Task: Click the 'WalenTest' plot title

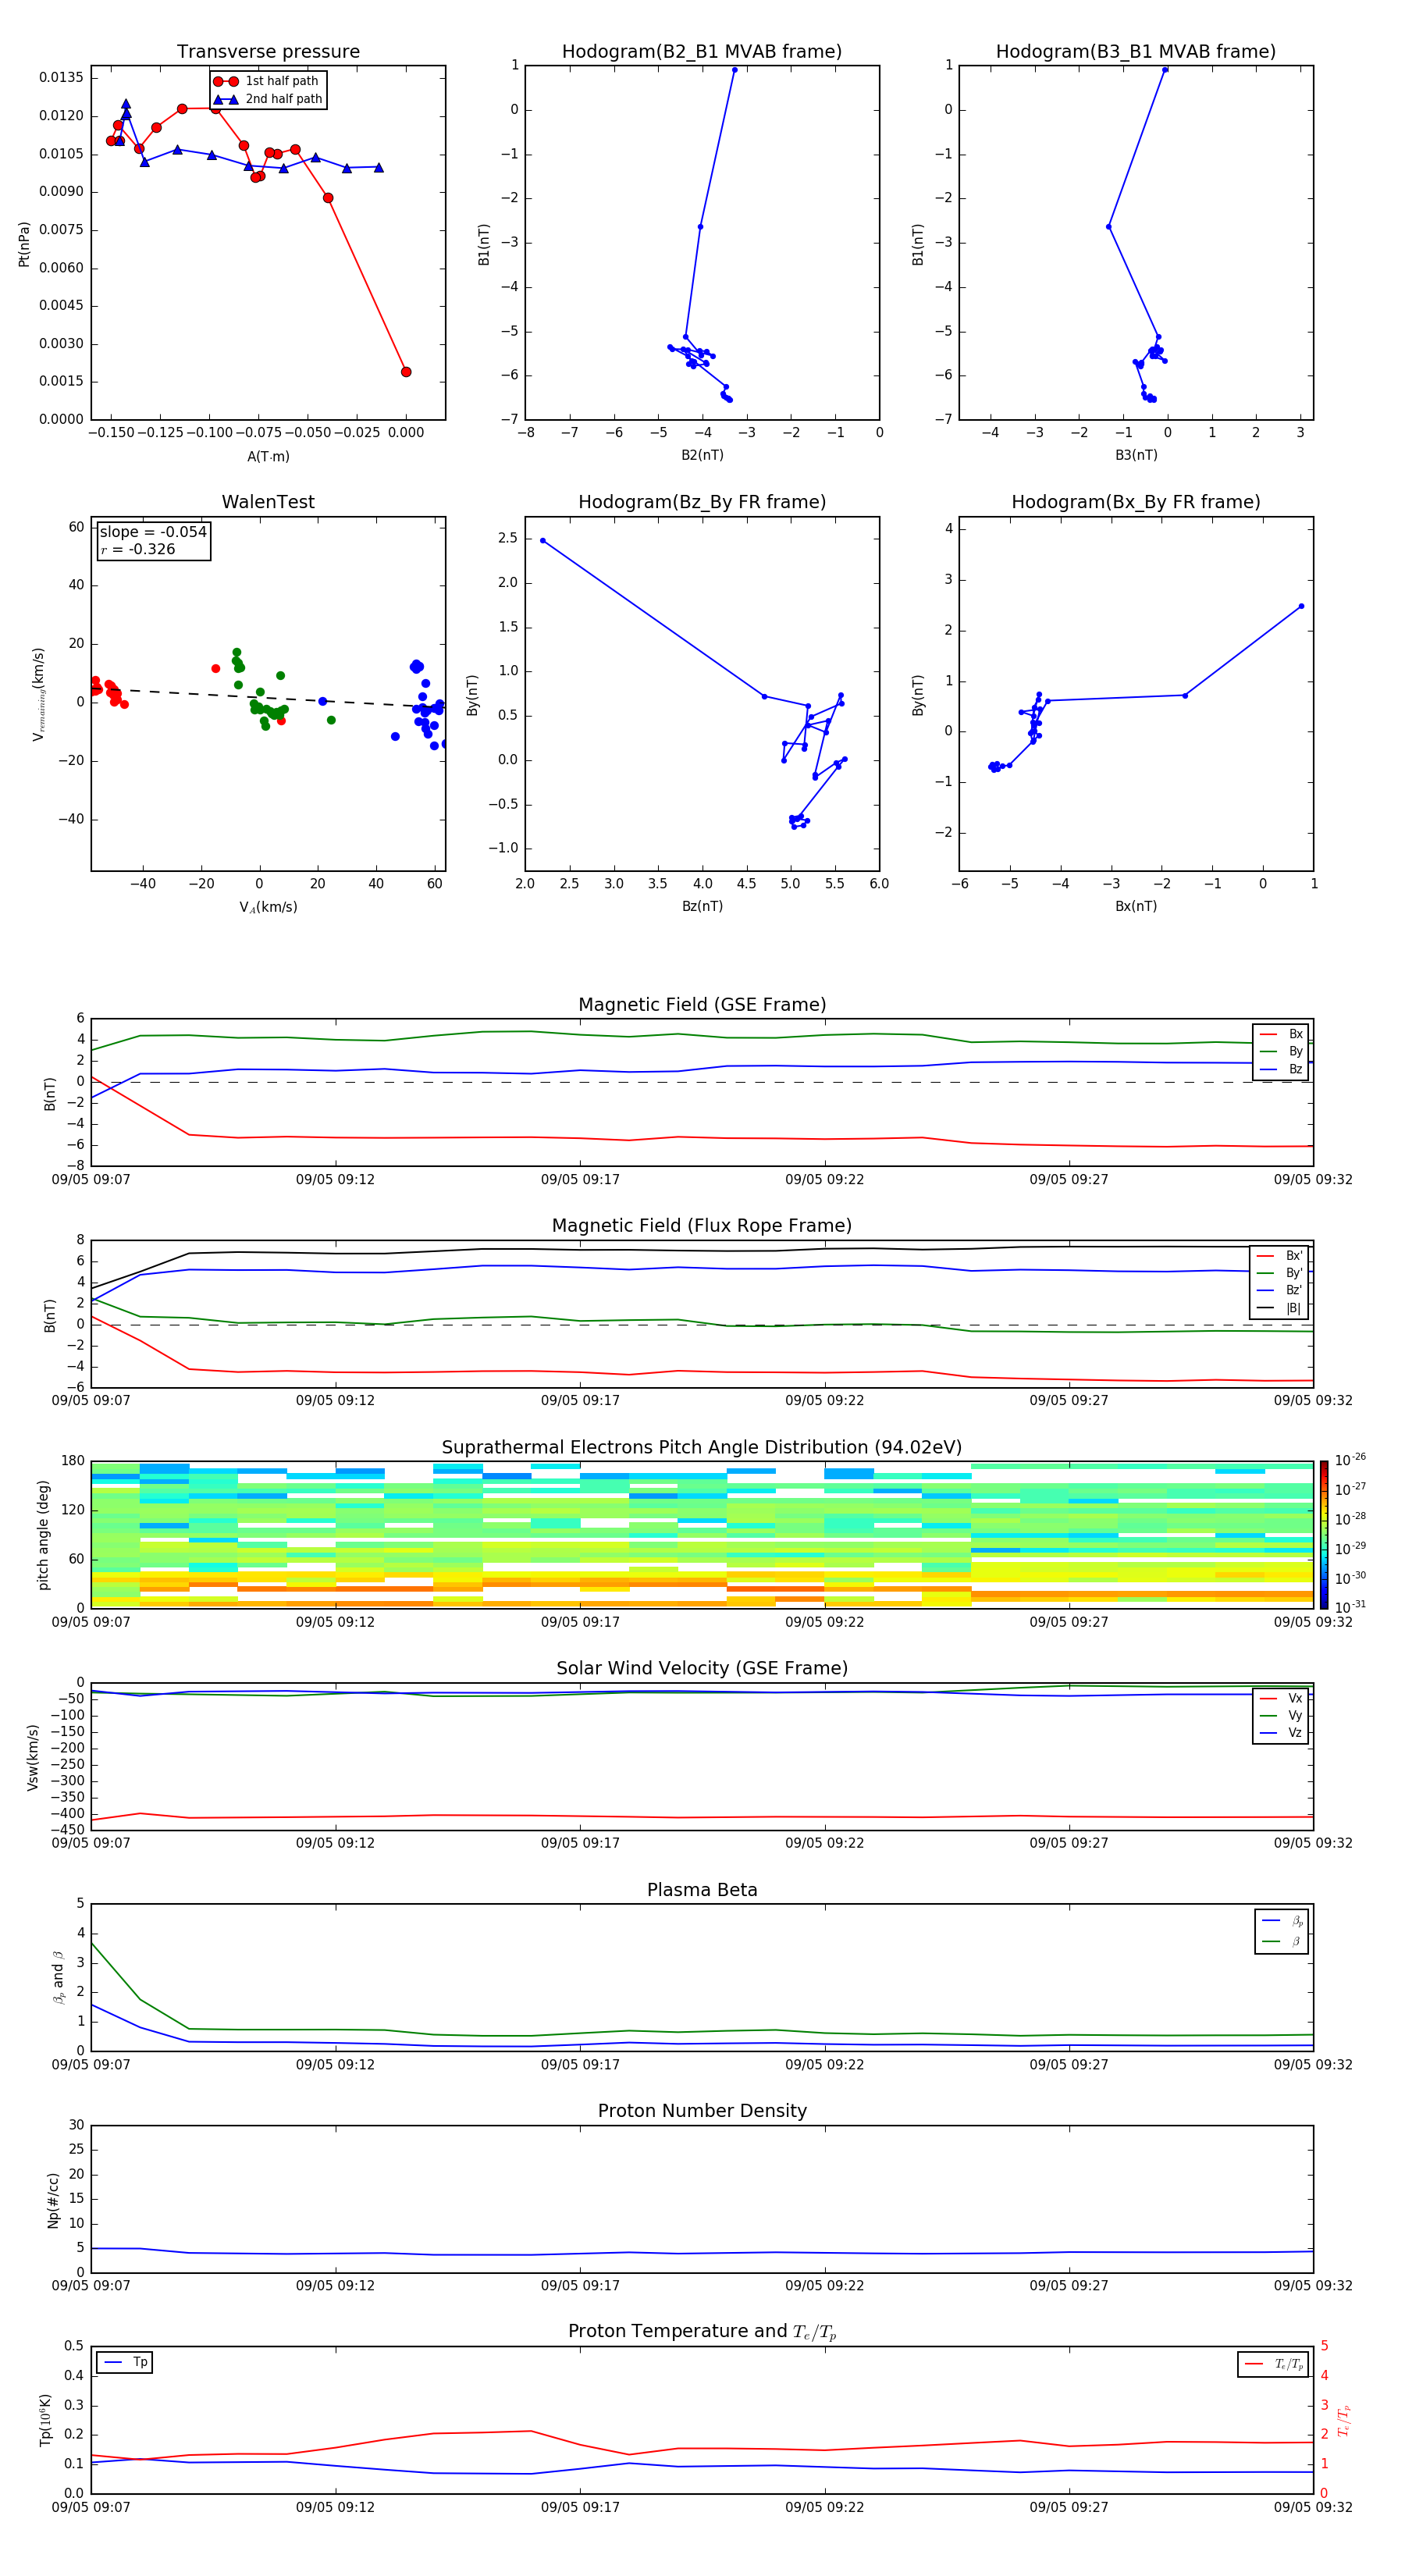Action: click(x=268, y=502)
